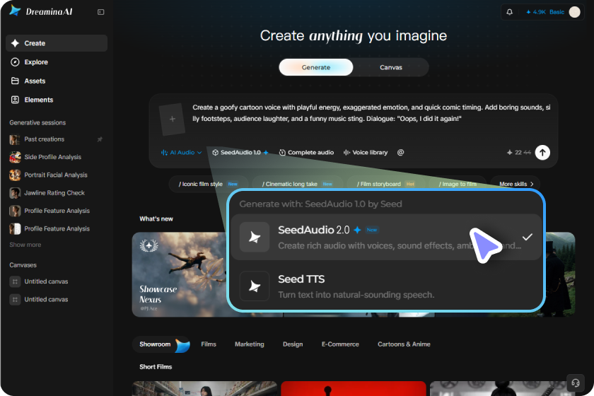Expand sessions with Show more
Screen dimensions: 594x396
pos(25,245)
